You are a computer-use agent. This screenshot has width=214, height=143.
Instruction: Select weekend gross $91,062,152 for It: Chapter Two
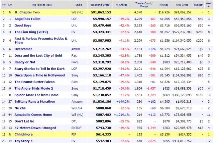101,12
